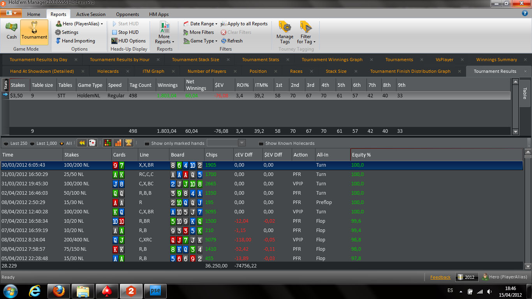Viewport: 532px width, 299px height.
Task: Select Tournament game mode
Action: coord(34,32)
